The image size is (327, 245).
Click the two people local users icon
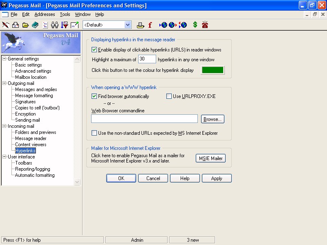[55, 25]
